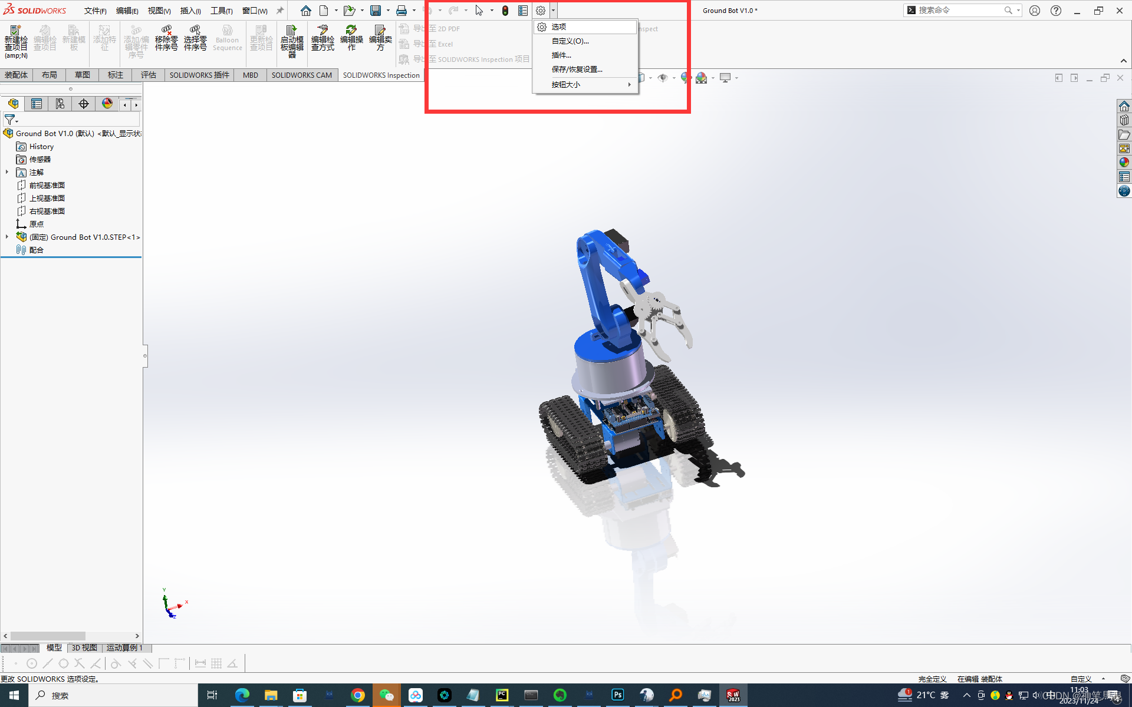Image resolution: width=1132 pixels, height=707 pixels.
Task: Open Photoshop from the taskbar
Action: tap(617, 695)
